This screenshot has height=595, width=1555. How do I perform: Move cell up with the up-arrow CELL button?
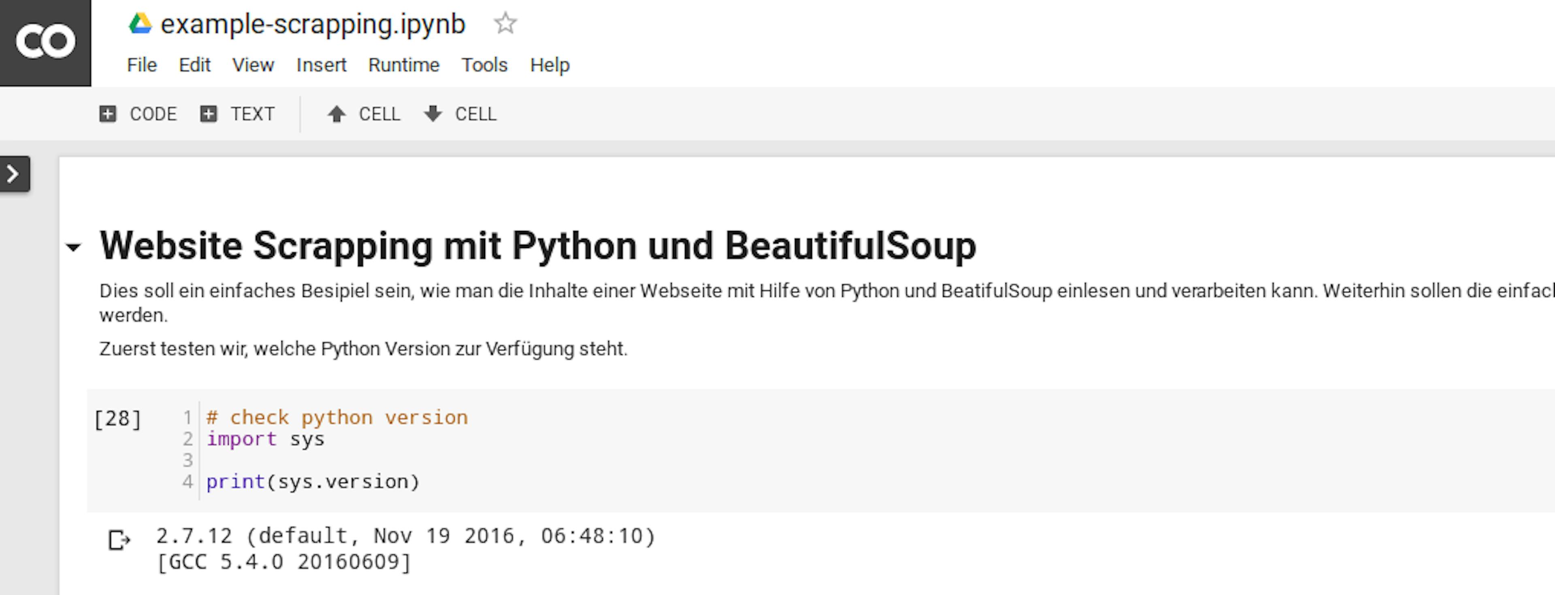pos(363,114)
